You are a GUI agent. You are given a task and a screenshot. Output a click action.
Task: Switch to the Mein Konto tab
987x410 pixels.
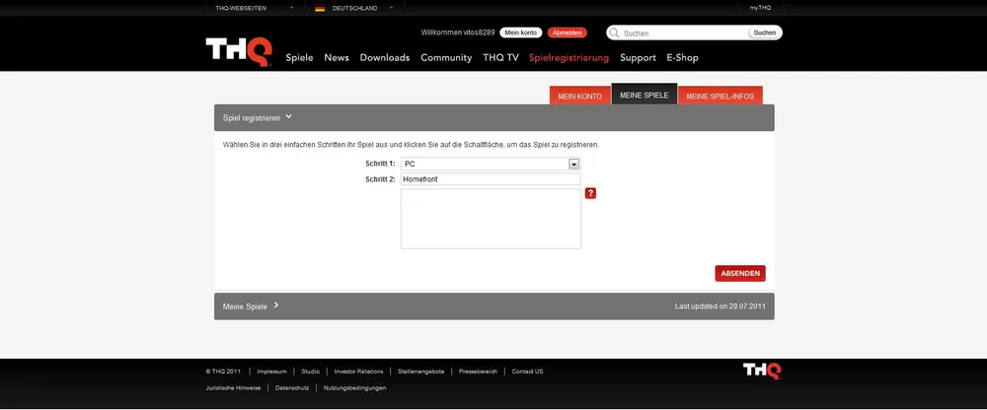point(579,96)
